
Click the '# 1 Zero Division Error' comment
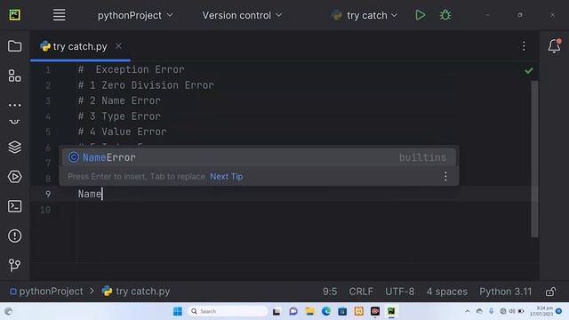146,85
